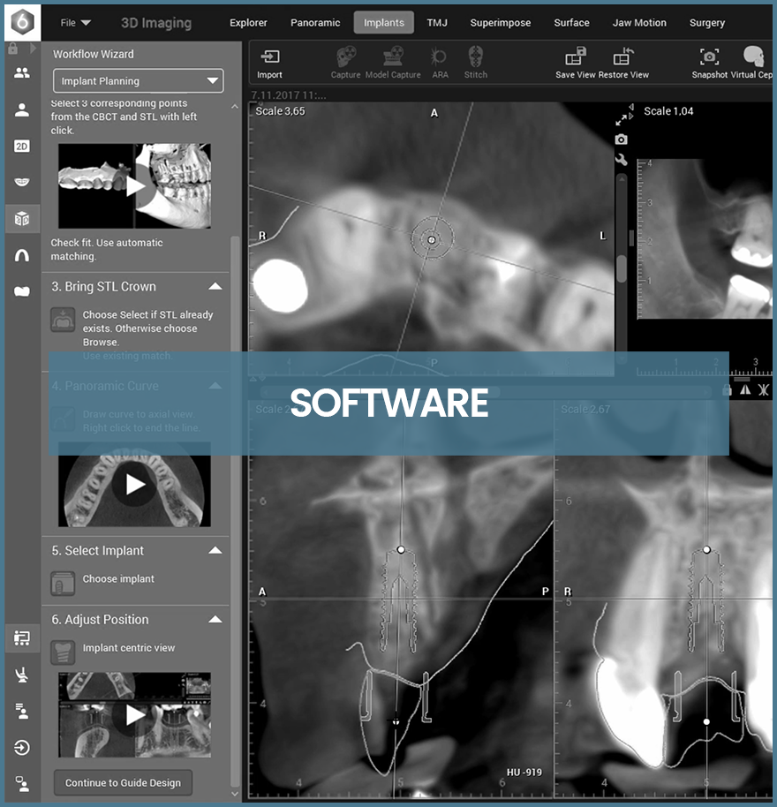Click the wizard panel scroll-up arrow
The height and width of the screenshot is (807, 777).
pyautogui.click(x=235, y=107)
